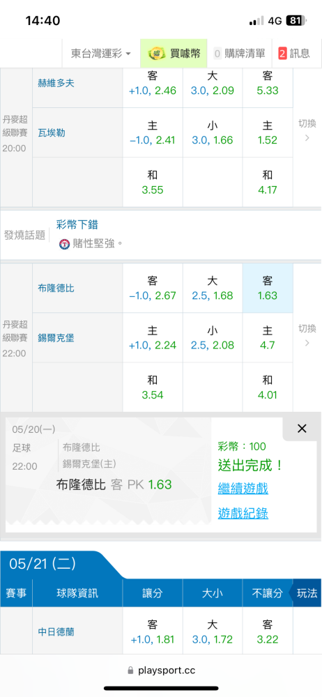Open the 玩法 tab
This screenshot has width=322, height=697.
click(307, 593)
